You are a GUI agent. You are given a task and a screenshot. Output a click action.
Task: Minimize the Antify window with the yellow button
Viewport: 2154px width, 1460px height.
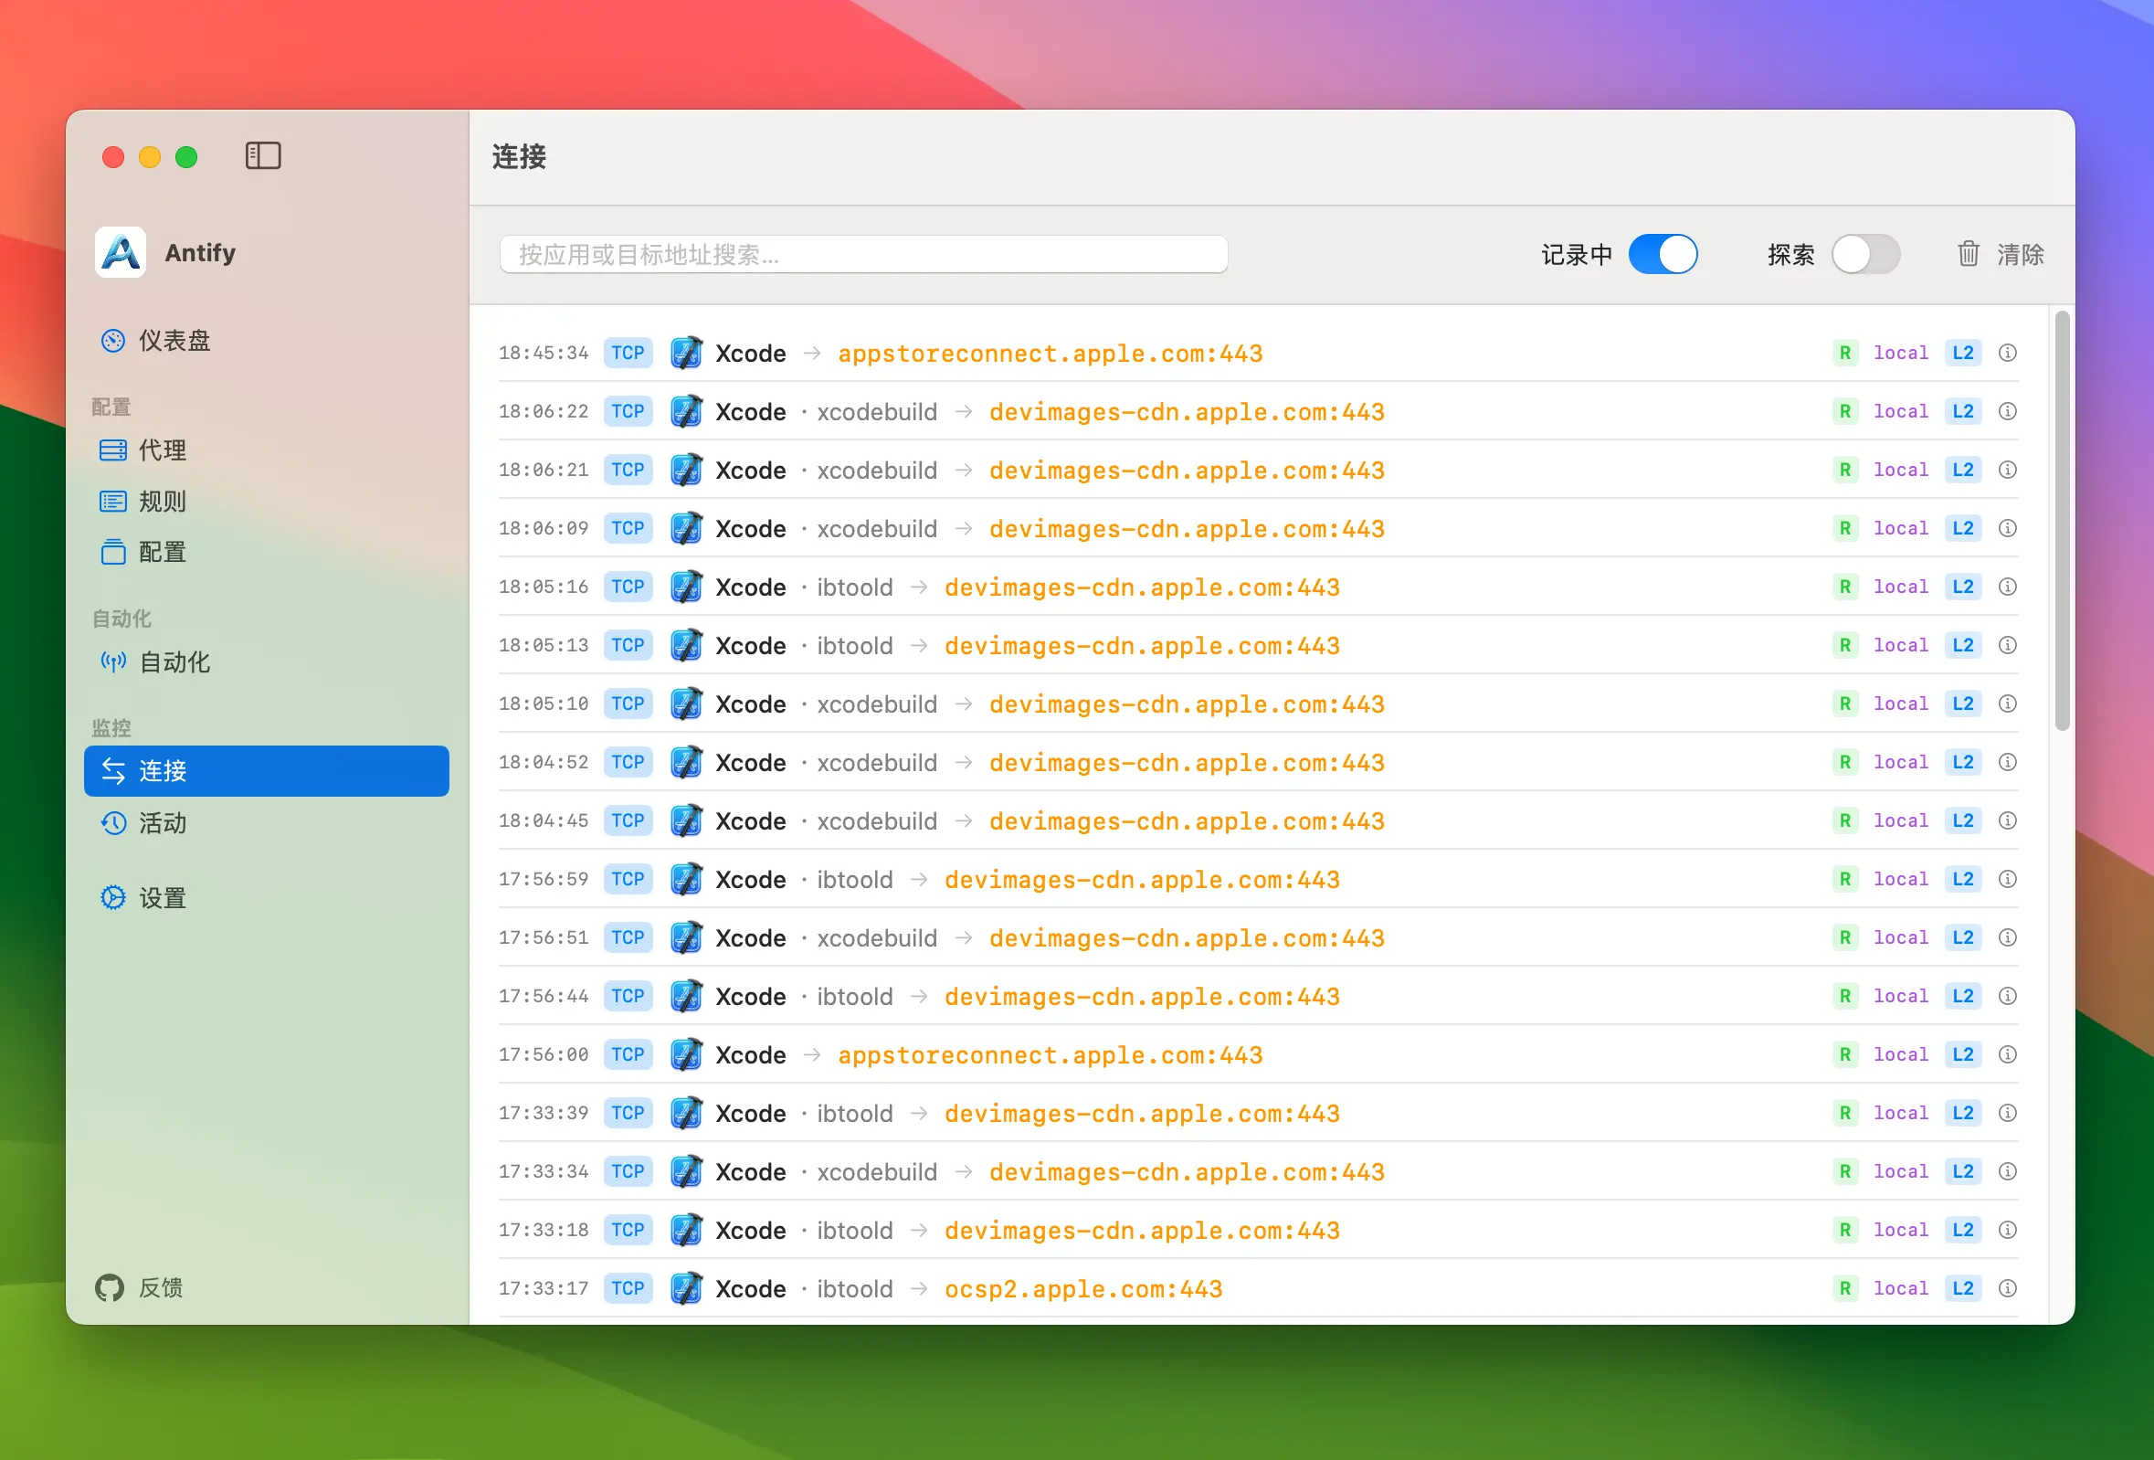click(x=149, y=156)
